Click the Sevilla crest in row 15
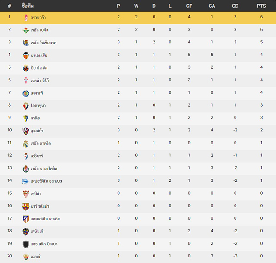Screen dimensions: 276x263 pyautogui.click(x=26, y=194)
